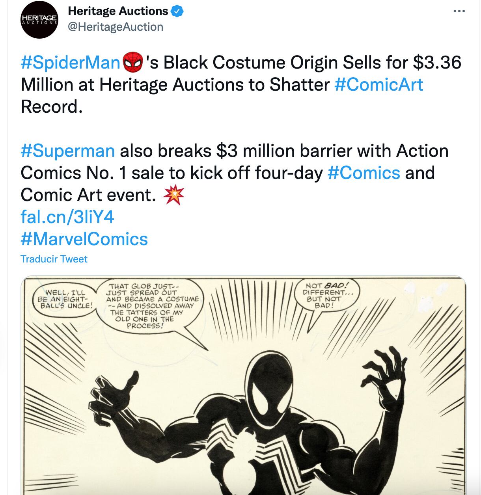Viewport: 481px width, 495px height.
Task: Click Traducir Tweet to translate
Action: [54, 259]
